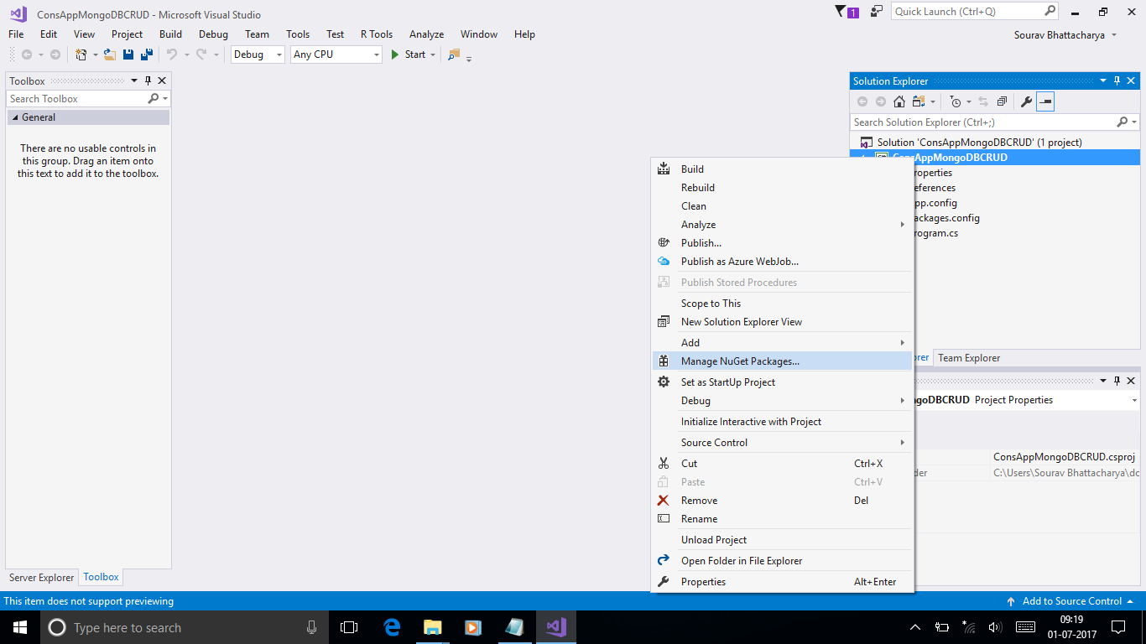
Task: Open the Properties panel object dropdown
Action: pyautogui.click(x=1134, y=400)
